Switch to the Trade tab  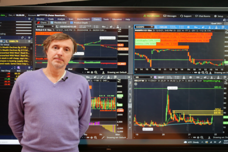pyautogui.click(x=51, y=19)
